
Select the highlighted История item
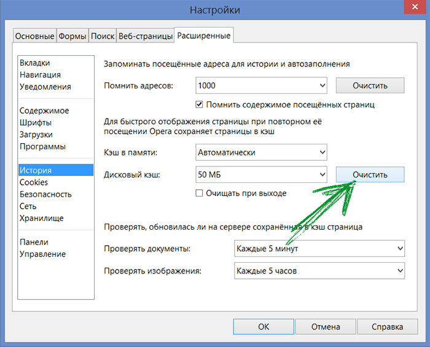pos(56,170)
